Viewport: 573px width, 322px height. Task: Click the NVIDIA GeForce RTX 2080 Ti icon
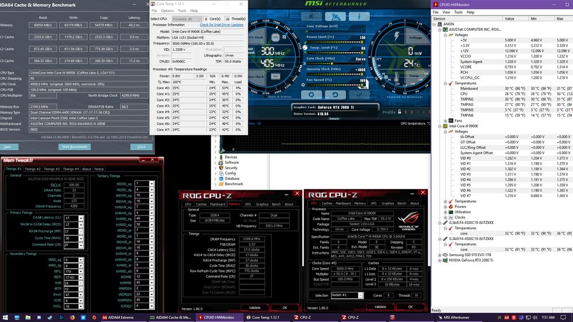[x=445, y=260]
